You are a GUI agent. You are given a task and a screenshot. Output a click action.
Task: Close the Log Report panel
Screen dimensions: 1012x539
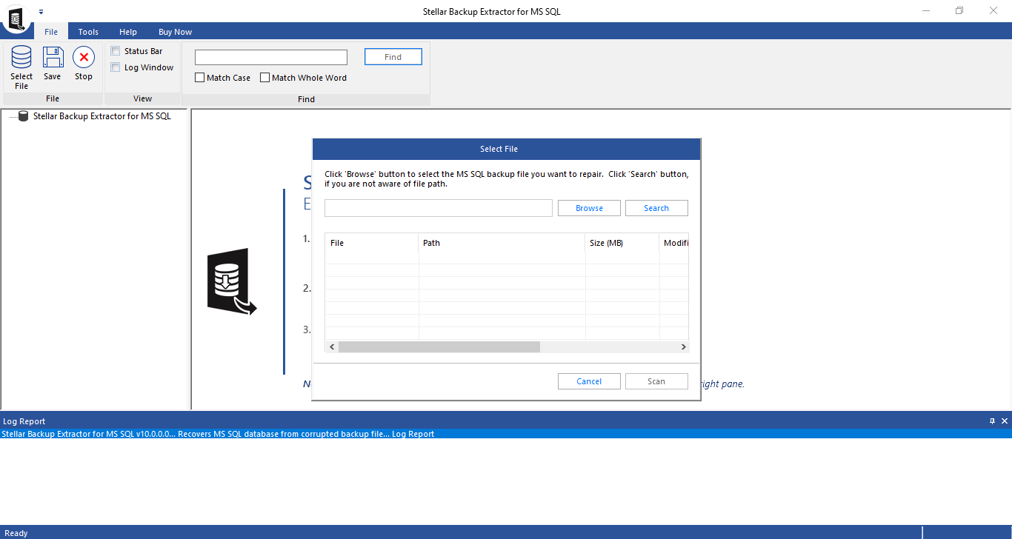click(1005, 421)
